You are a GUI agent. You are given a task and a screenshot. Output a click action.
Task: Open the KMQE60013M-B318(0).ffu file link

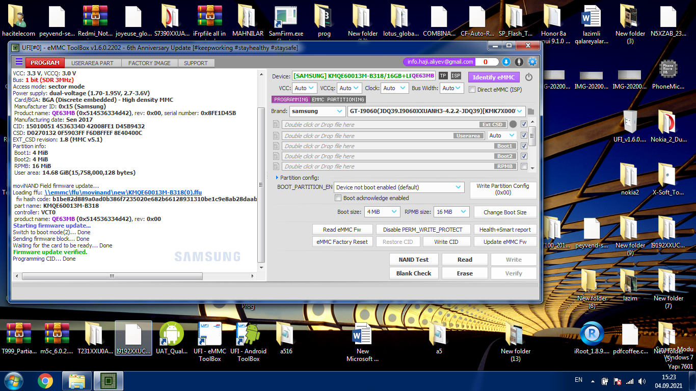point(123,192)
